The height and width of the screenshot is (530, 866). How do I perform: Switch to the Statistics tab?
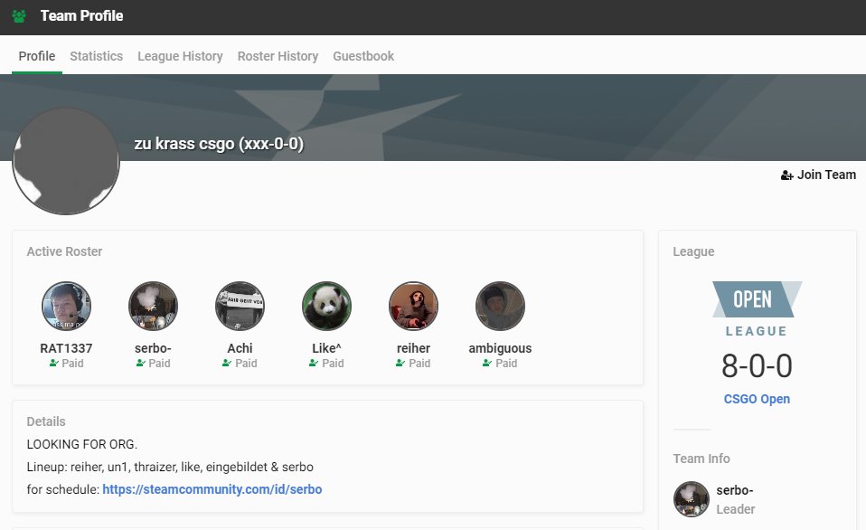click(x=96, y=55)
